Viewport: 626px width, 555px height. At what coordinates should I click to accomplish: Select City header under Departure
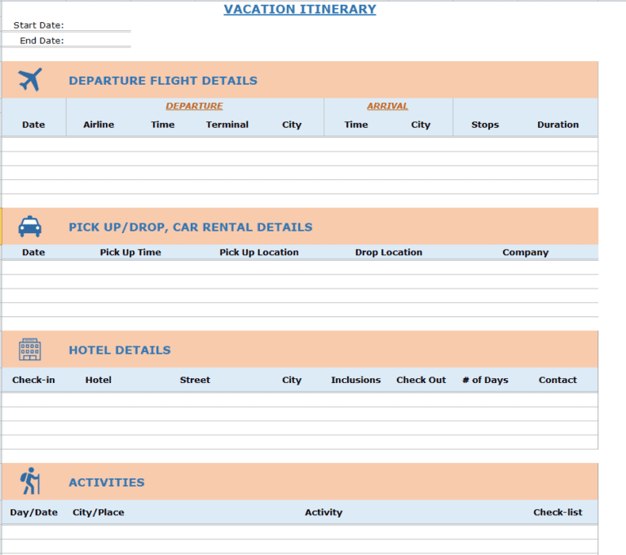[292, 125]
